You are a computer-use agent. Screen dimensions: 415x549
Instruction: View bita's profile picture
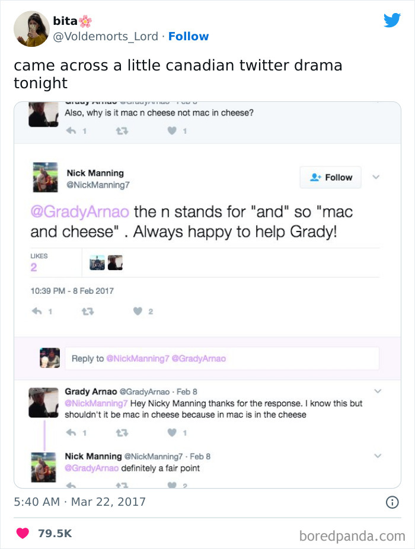(31, 28)
